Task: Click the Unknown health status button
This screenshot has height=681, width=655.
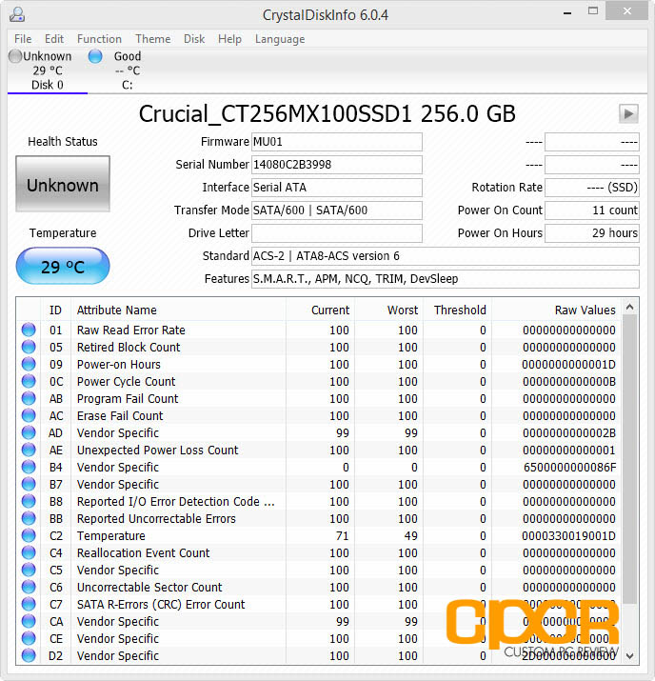Action: coord(63,184)
